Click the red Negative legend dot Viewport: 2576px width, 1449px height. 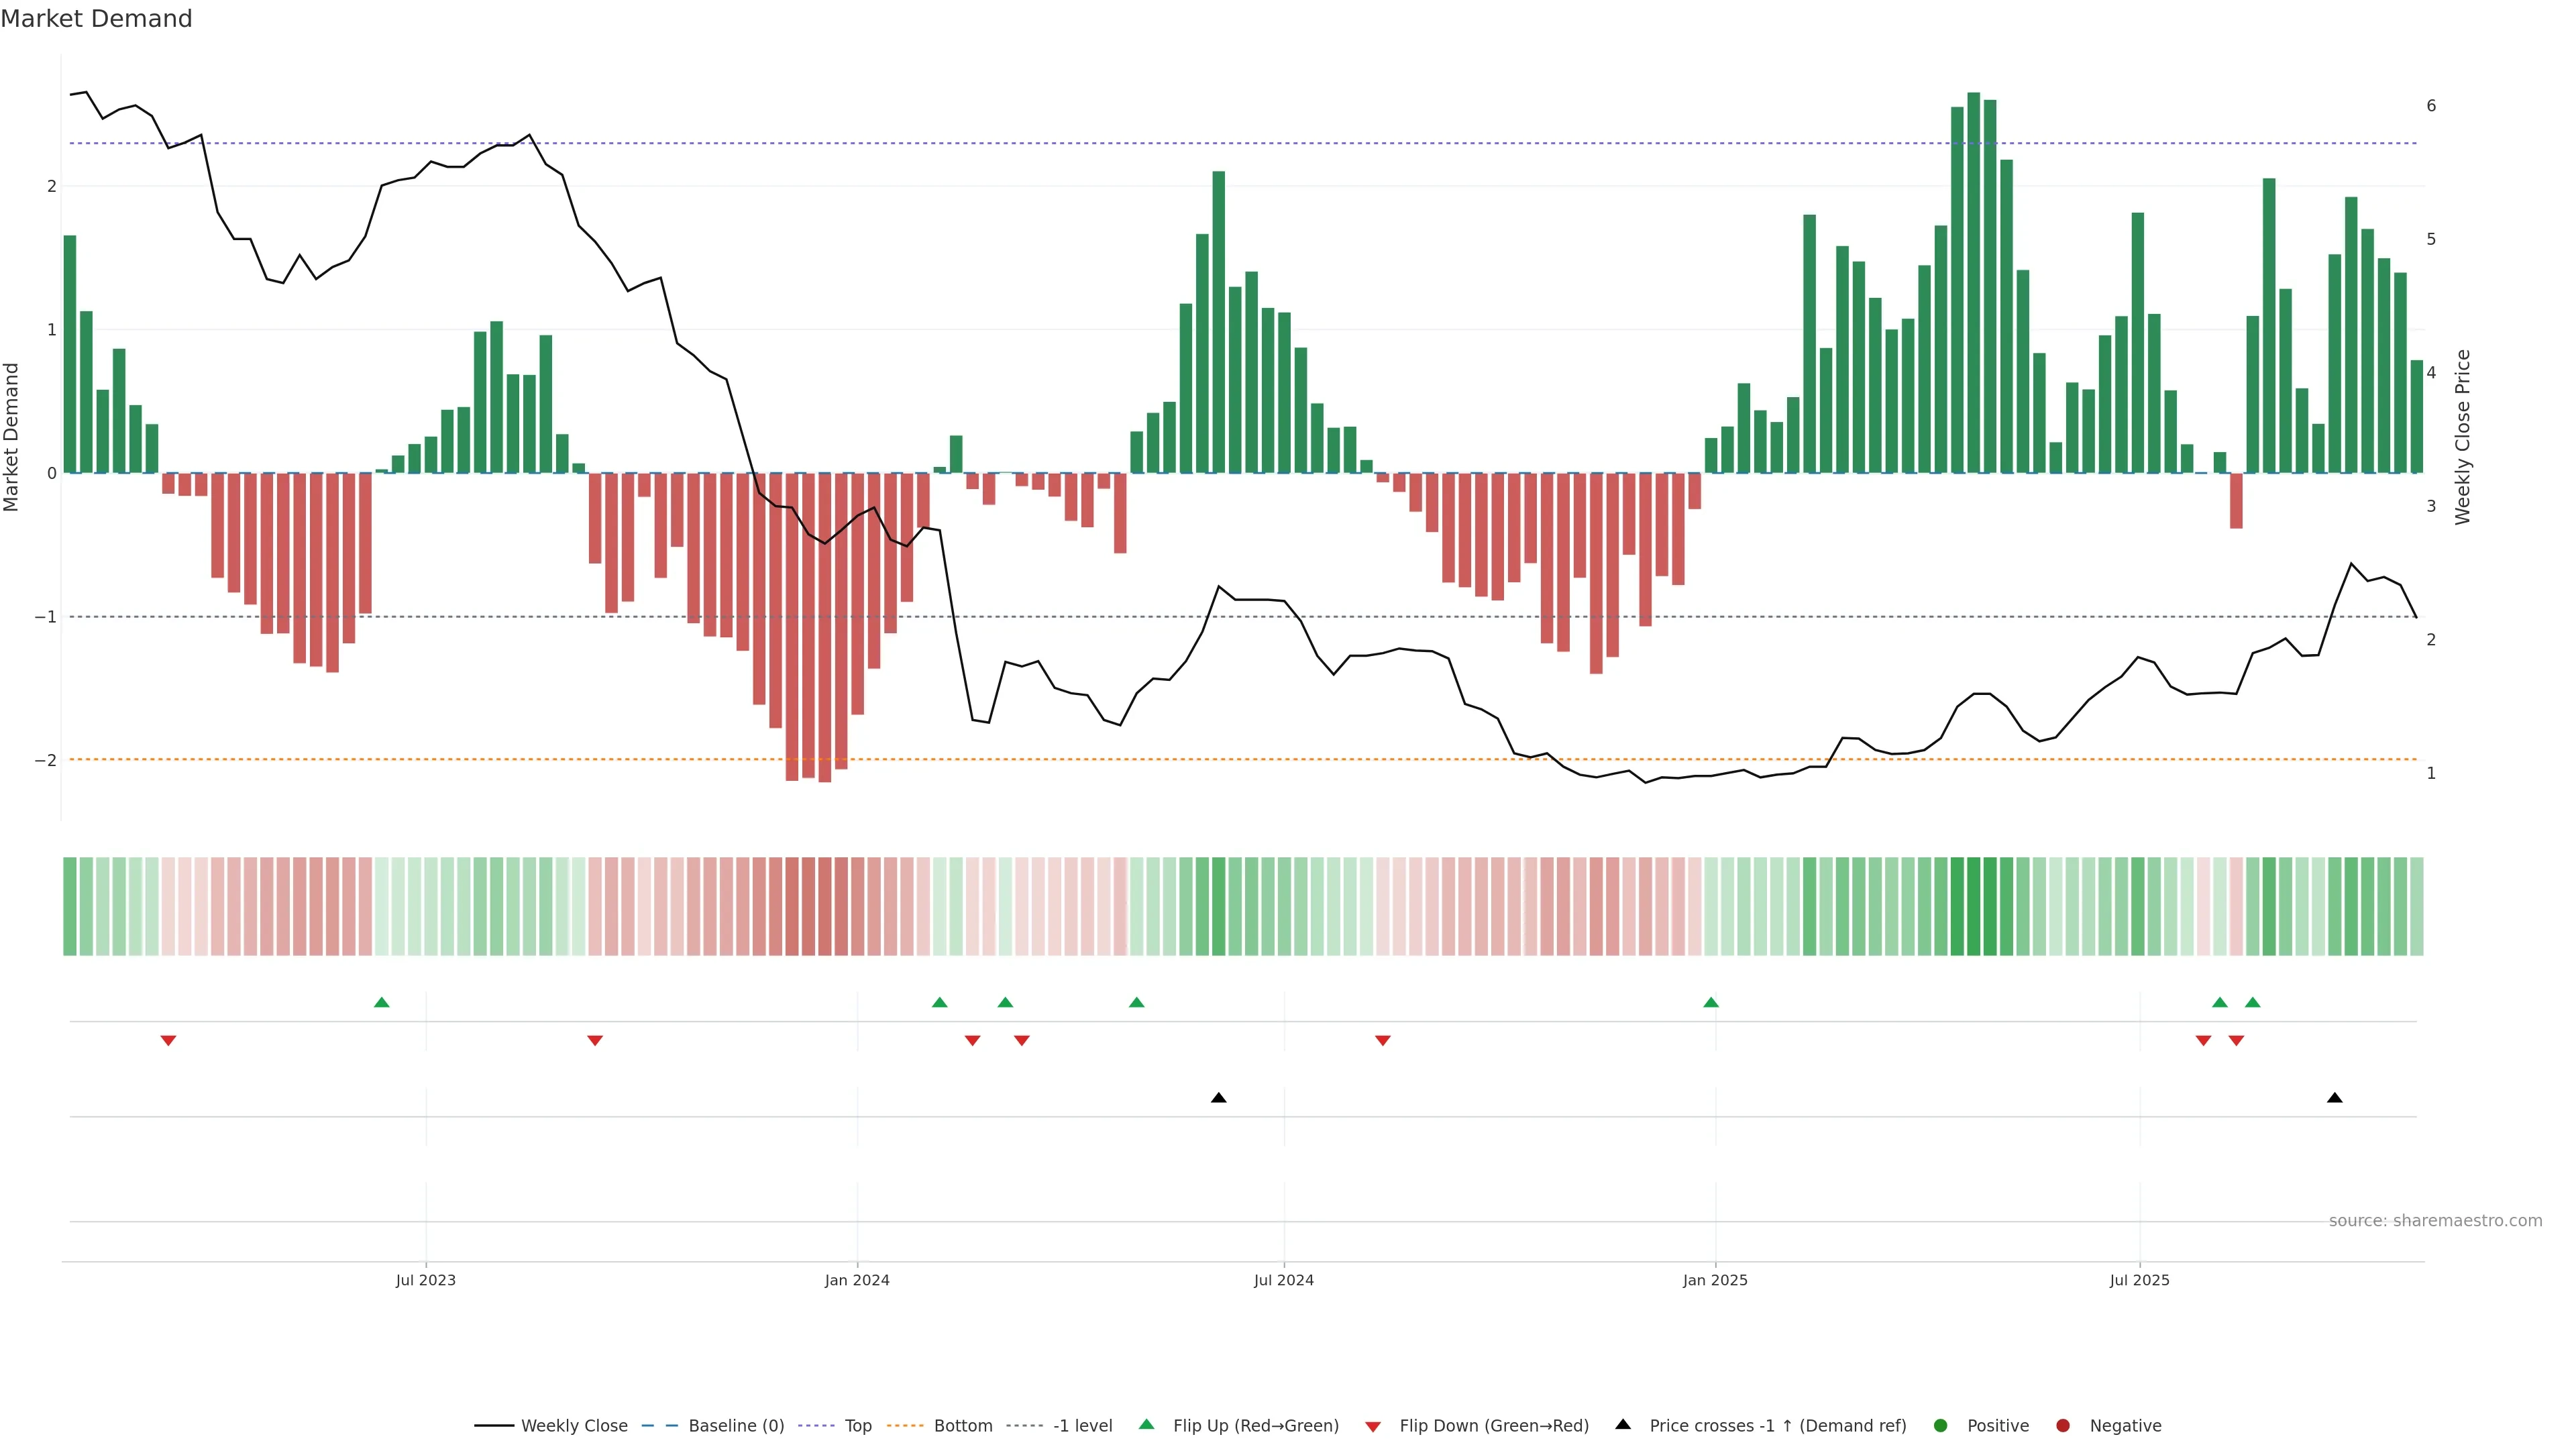[2063, 1426]
